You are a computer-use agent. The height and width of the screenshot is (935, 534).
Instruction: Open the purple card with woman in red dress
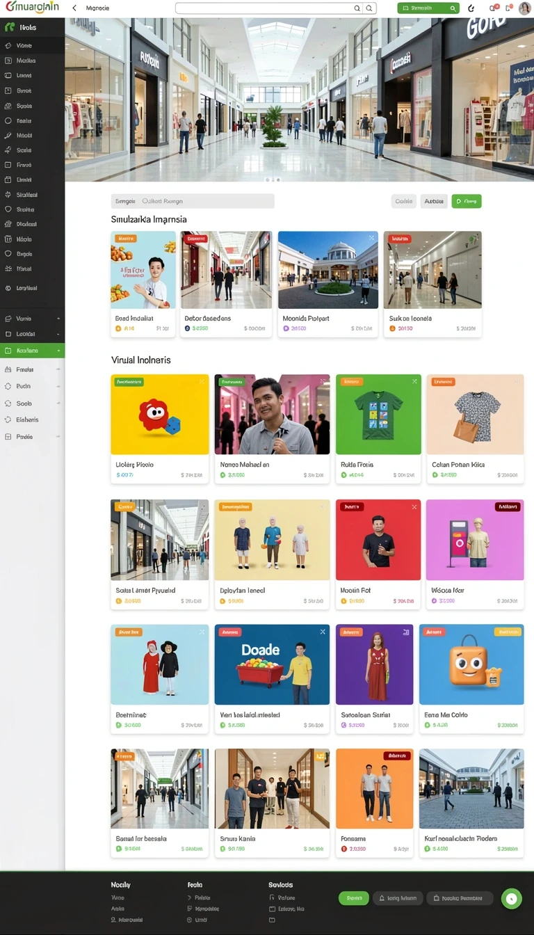pos(374,678)
